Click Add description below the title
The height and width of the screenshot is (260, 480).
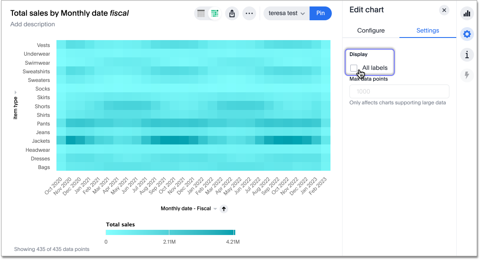32,25
